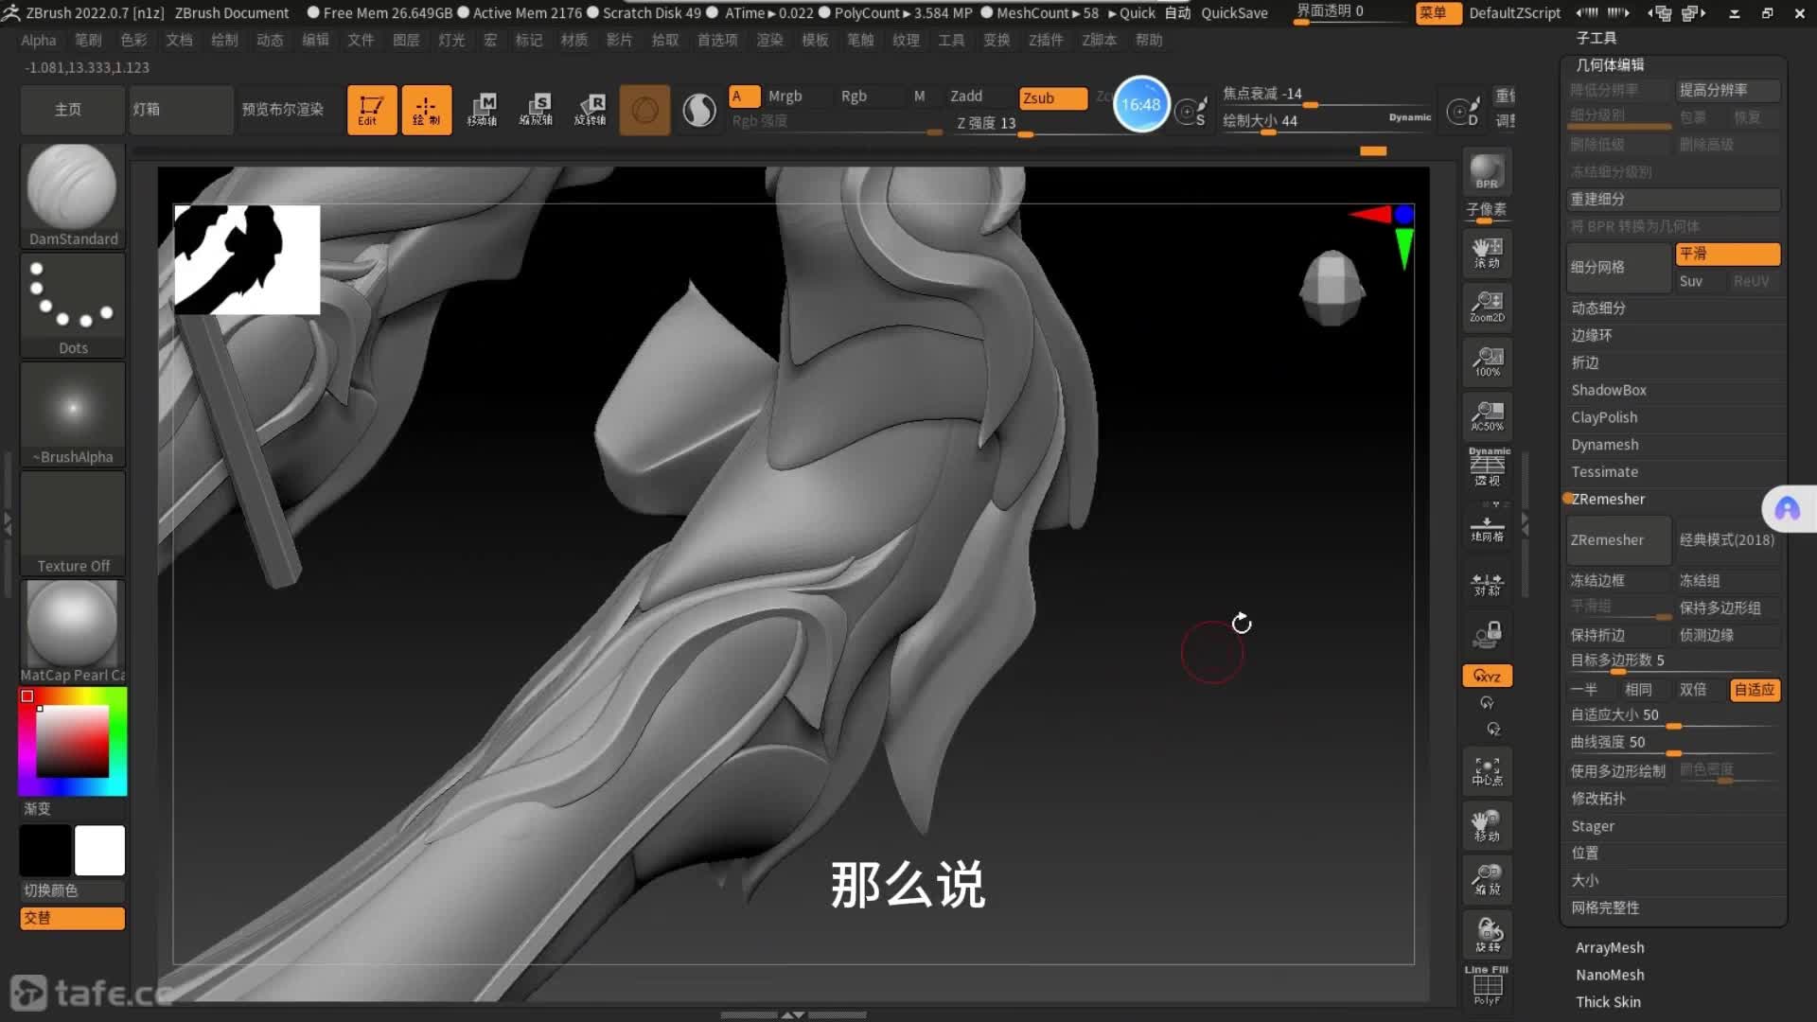The width and height of the screenshot is (1817, 1022).
Task: Select the Zoom2D icon
Action: pyautogui.click(x=1486, y=307)
